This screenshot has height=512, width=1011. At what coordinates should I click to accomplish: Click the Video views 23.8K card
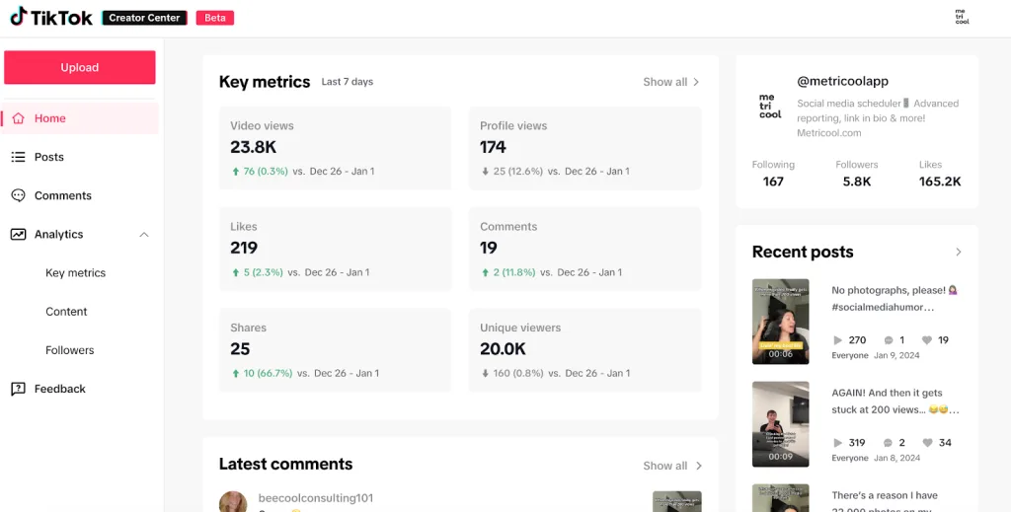[x=336, y=148]
